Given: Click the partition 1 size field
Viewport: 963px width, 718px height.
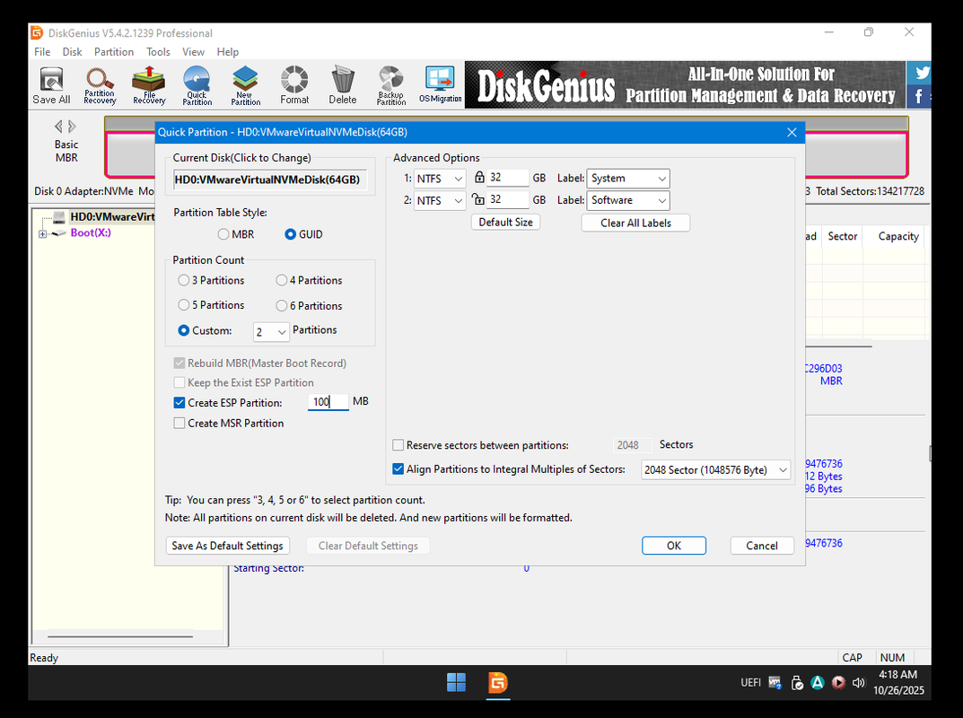Looking at the screenshot, I should (x=508, y=178).
